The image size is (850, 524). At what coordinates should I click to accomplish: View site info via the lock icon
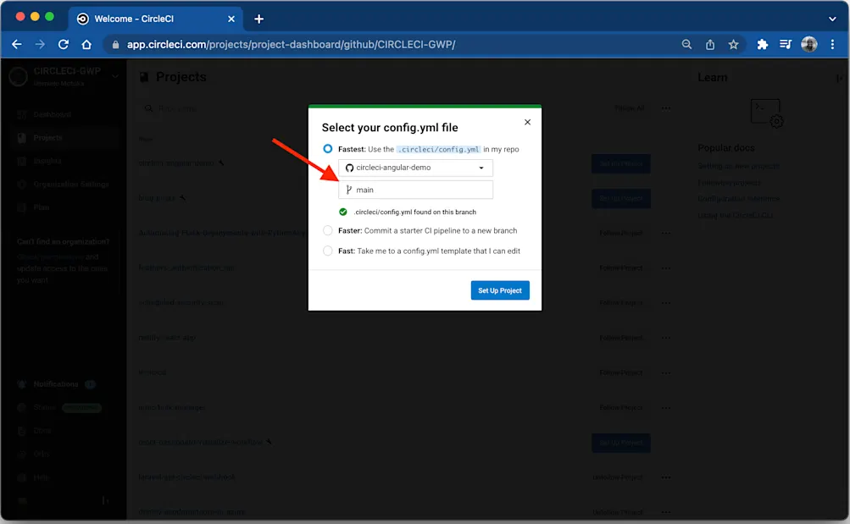pos(115,45)
